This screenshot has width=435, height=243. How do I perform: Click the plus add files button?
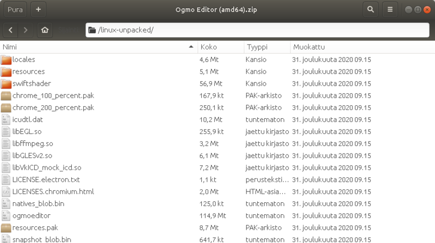coord(39,9)
